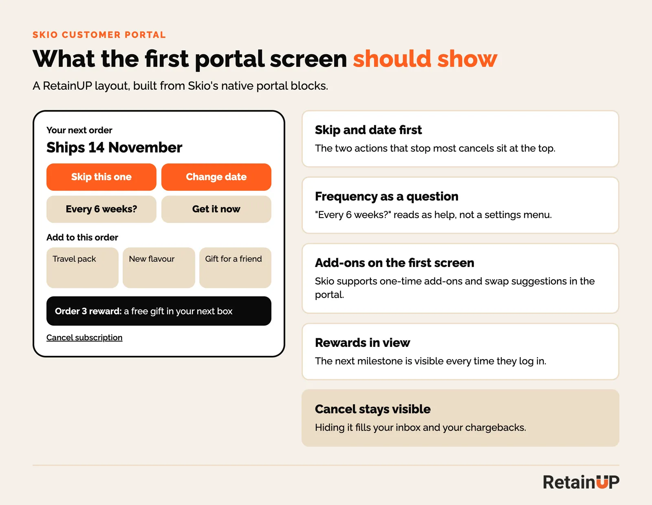
Task: Click the Cancel stays visible card
Action: pyautogui.click(x=460, y=418)
